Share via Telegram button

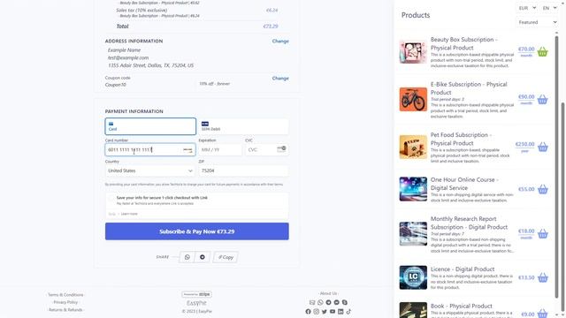point(203,257)
